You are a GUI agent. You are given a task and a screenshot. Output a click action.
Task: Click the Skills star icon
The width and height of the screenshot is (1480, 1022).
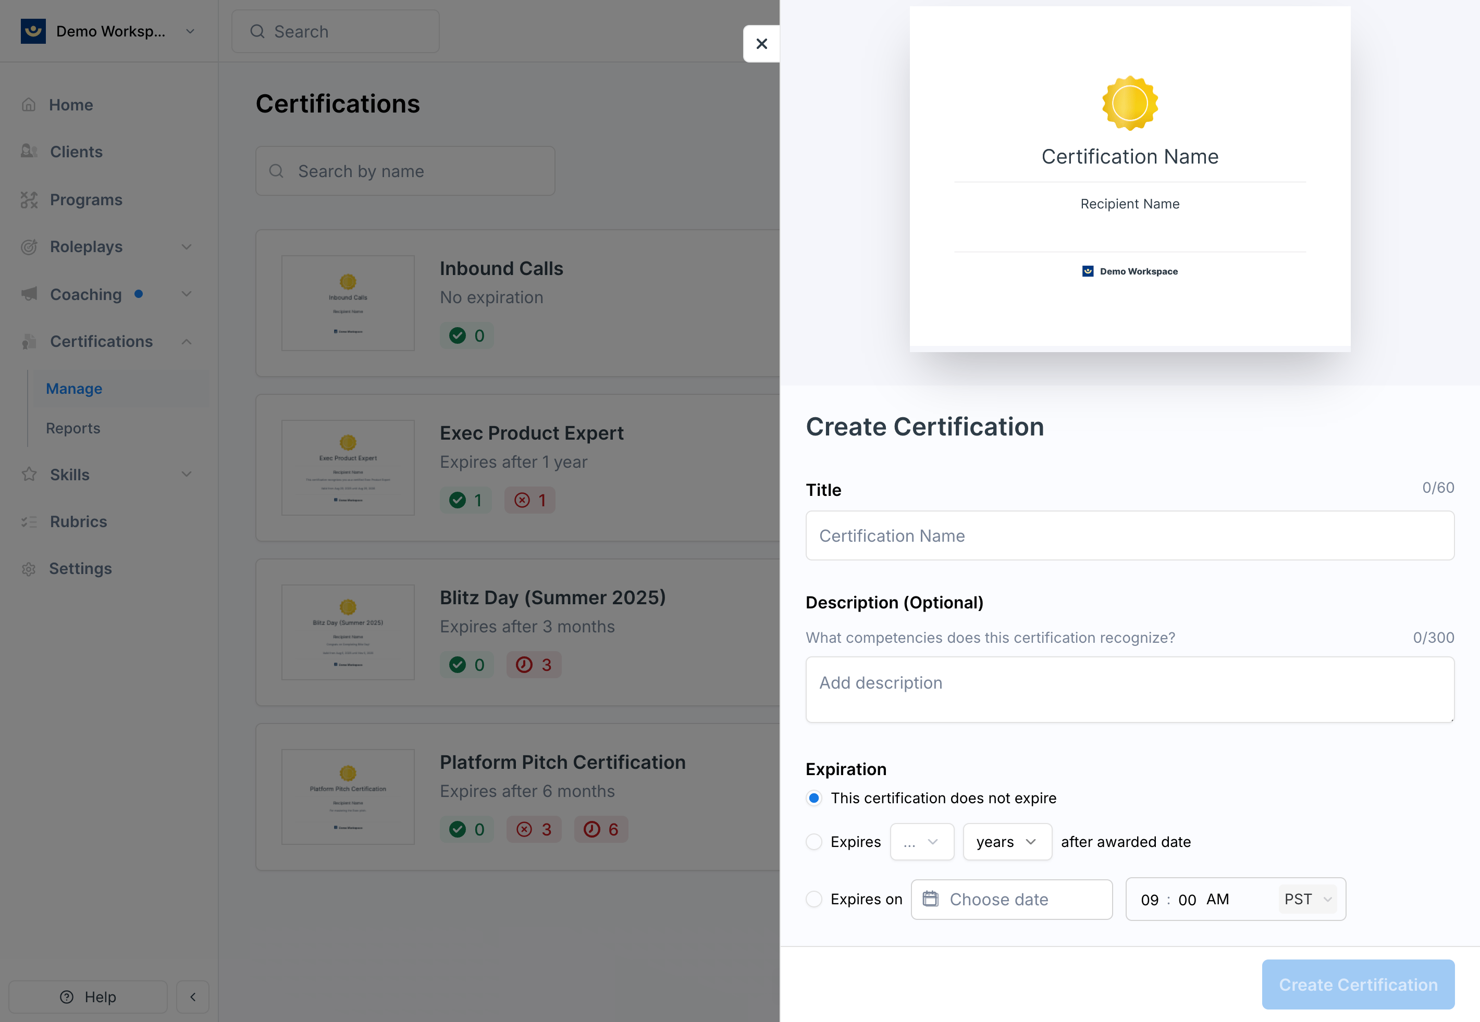click(29, 475)
